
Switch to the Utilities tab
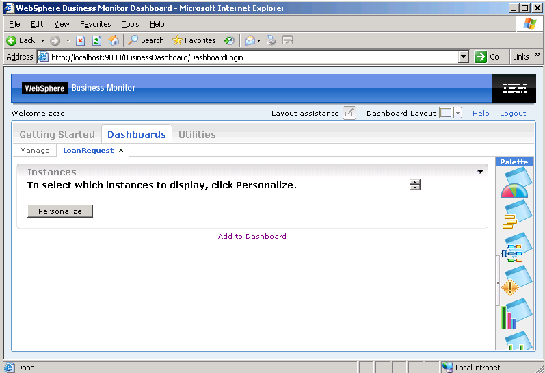(197, 134)
